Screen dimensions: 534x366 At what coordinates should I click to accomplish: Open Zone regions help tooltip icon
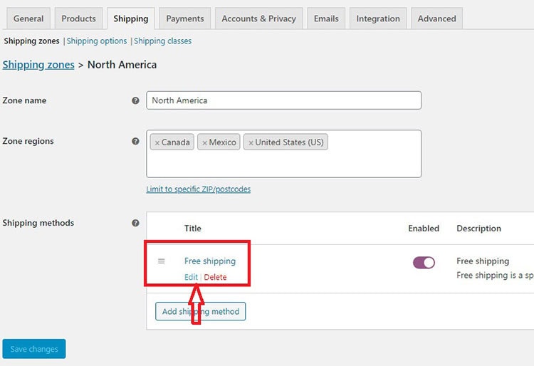pos(135,141)
